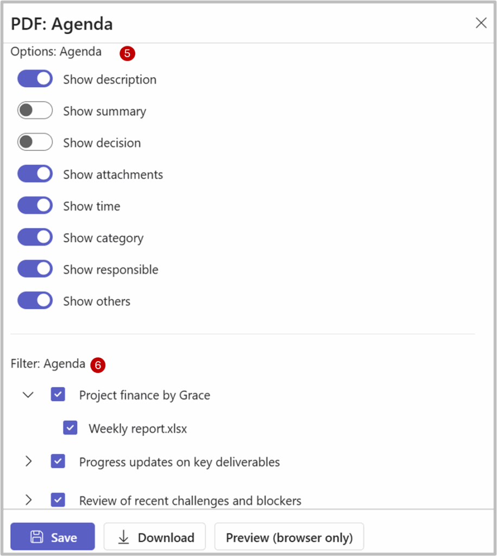Expand Progress updates on key deliverables

point(28,462)
